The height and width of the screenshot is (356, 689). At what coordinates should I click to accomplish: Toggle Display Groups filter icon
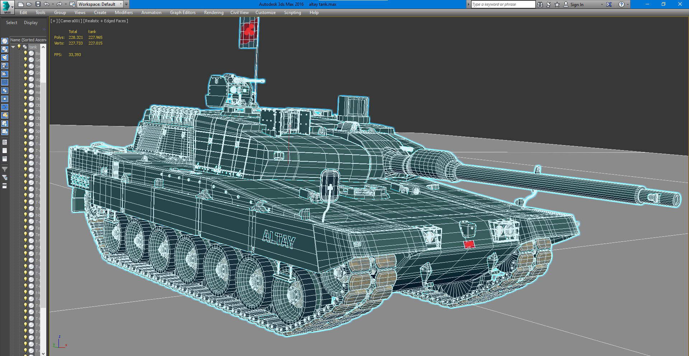click(5, 91)
